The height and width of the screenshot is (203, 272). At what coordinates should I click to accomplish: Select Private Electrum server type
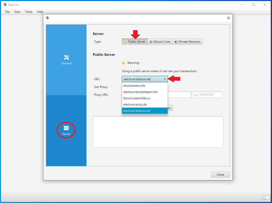point(187,42)
